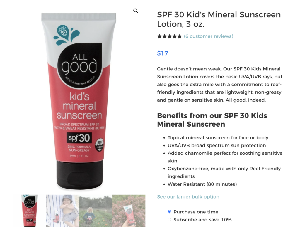
Task: Open the 6 customer reviews link
Action: [x=209, y=36]
